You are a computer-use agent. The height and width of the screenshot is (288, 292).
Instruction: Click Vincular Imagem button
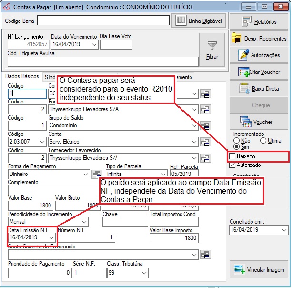259,270
